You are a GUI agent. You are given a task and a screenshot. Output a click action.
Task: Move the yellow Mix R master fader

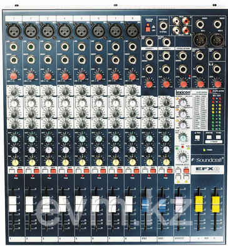pyautogui.click(x=215, y=204)
